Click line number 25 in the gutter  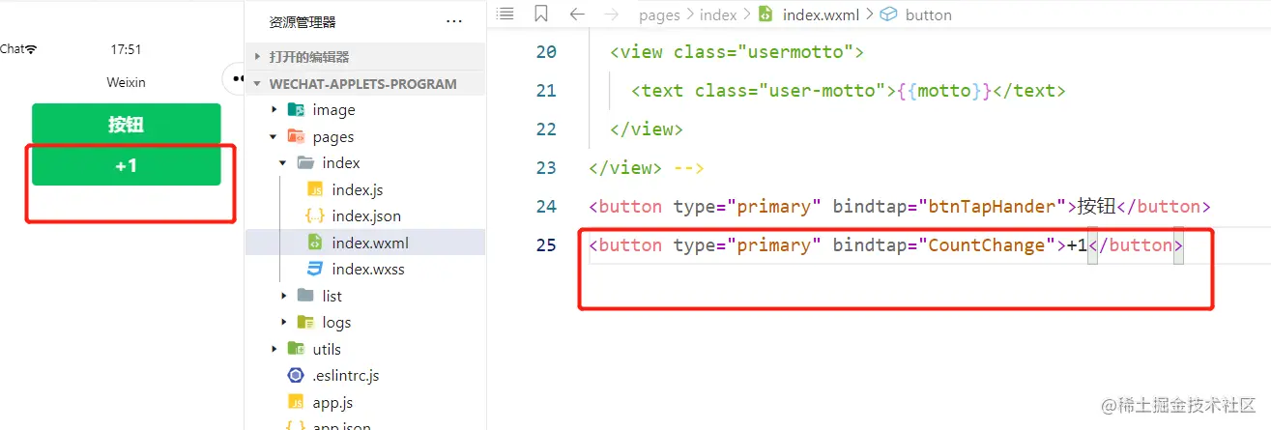coord(545,245)
